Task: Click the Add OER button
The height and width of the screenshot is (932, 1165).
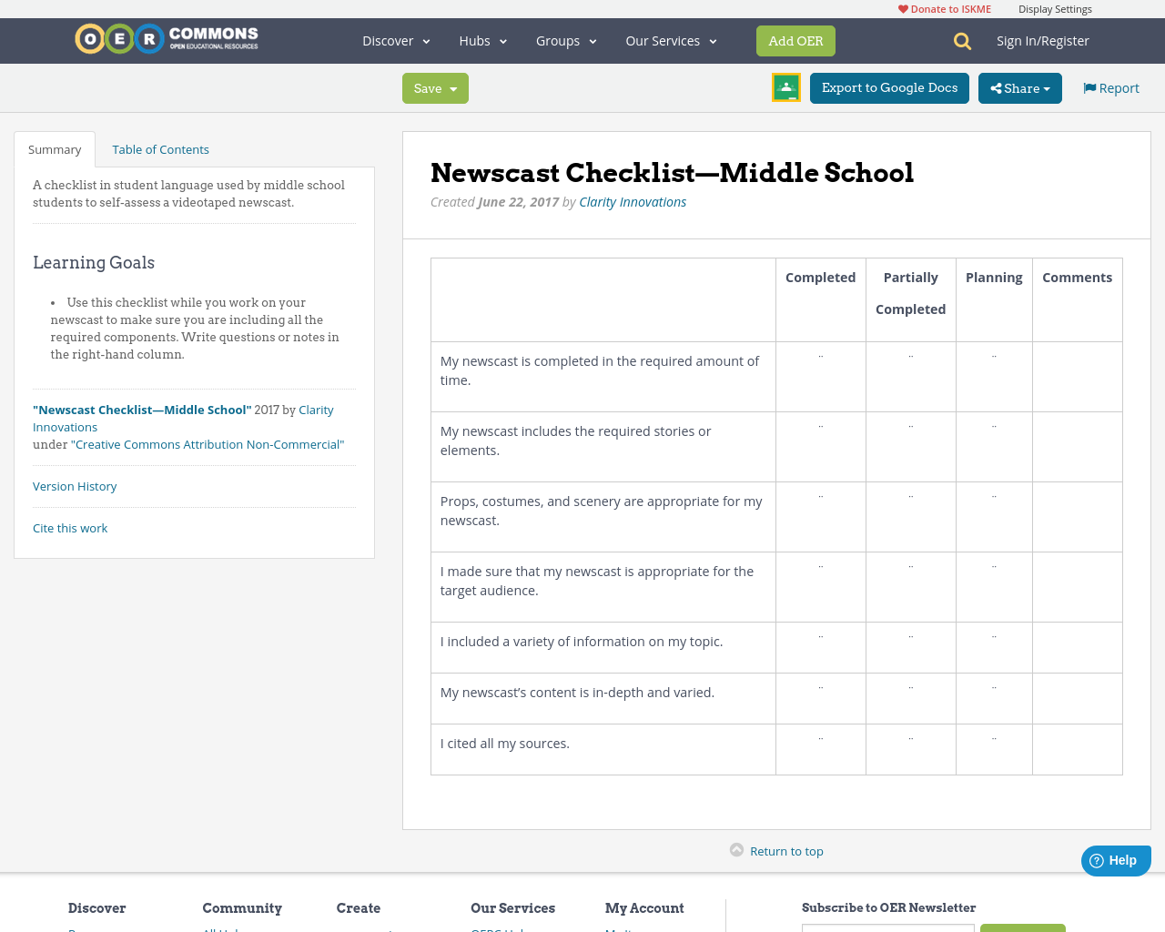Action: [x=795, y=40]
